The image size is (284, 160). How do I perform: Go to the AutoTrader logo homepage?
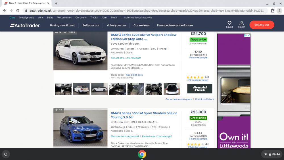tap(25, 26)
